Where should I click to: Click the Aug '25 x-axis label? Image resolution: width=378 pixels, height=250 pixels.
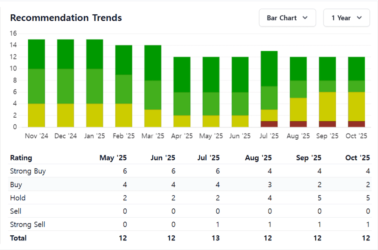298,136
